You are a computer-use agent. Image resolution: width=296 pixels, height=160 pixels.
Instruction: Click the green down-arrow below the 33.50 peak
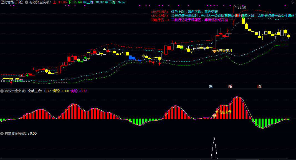pos(243,18)
